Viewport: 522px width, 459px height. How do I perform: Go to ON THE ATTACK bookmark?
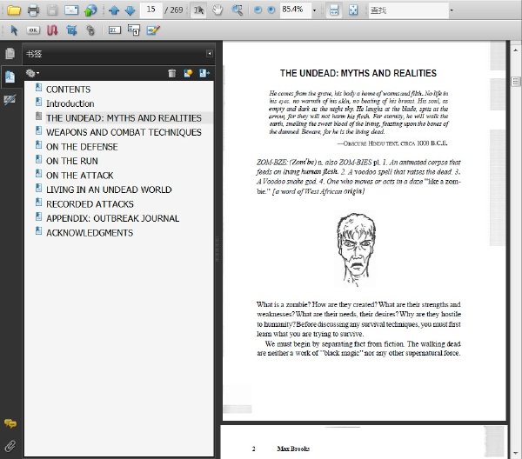pyautogui.click(x=80, y=176)
